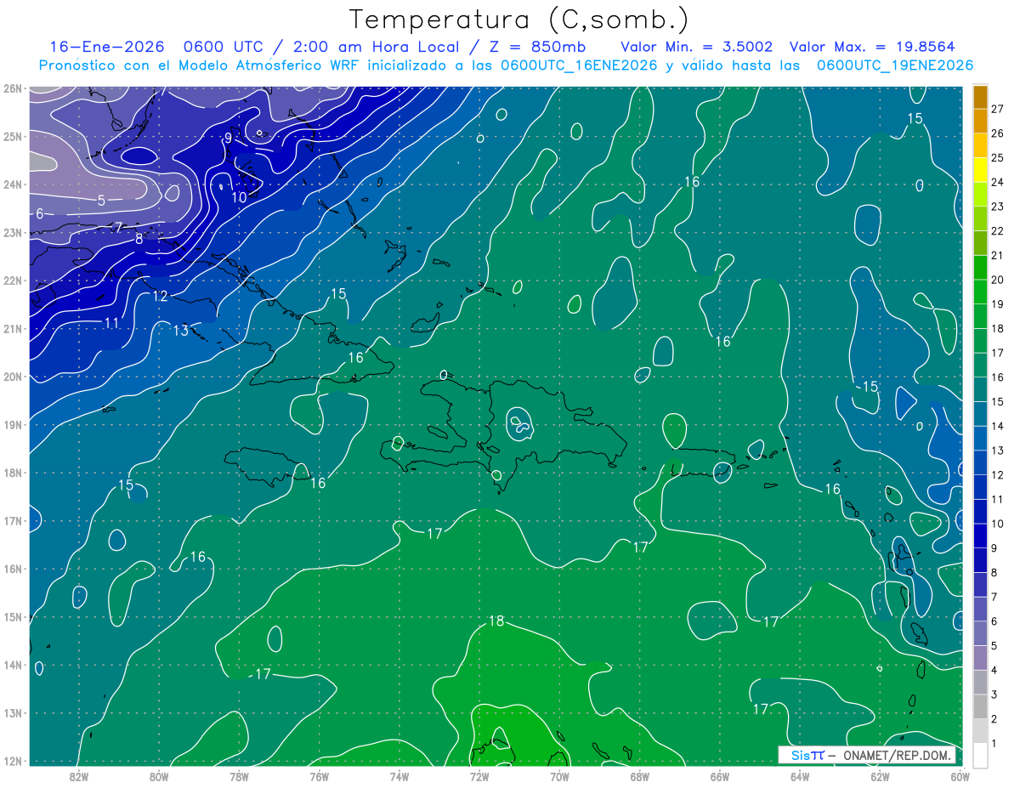
Task: Click the init time '0600UTC_16ENE2026'
Action: click(x=579, y=65)
